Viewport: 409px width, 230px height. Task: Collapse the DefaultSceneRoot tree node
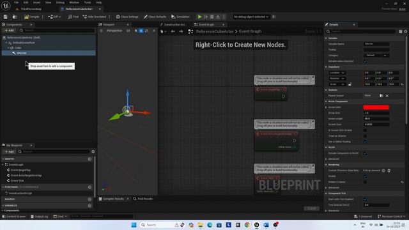(6, 43)
